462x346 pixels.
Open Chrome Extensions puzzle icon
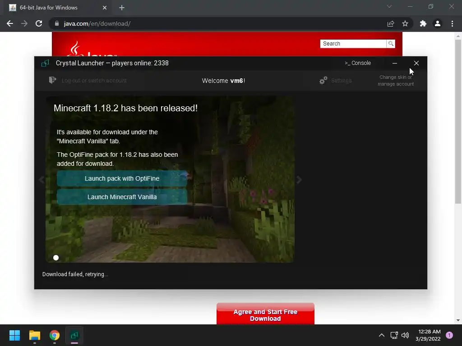(423, 23)
